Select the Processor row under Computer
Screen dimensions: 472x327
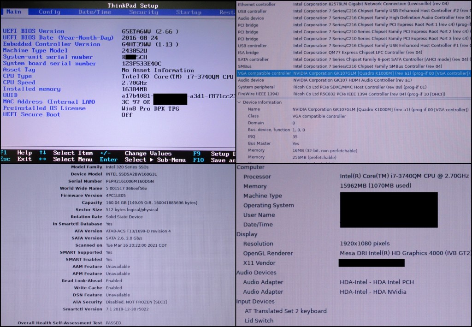(354, 177)
